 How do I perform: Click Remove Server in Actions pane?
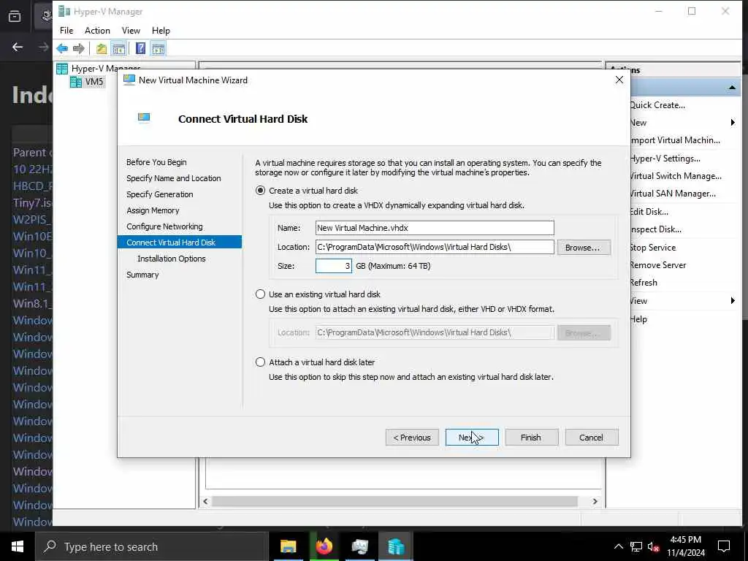tap(658, 265)
